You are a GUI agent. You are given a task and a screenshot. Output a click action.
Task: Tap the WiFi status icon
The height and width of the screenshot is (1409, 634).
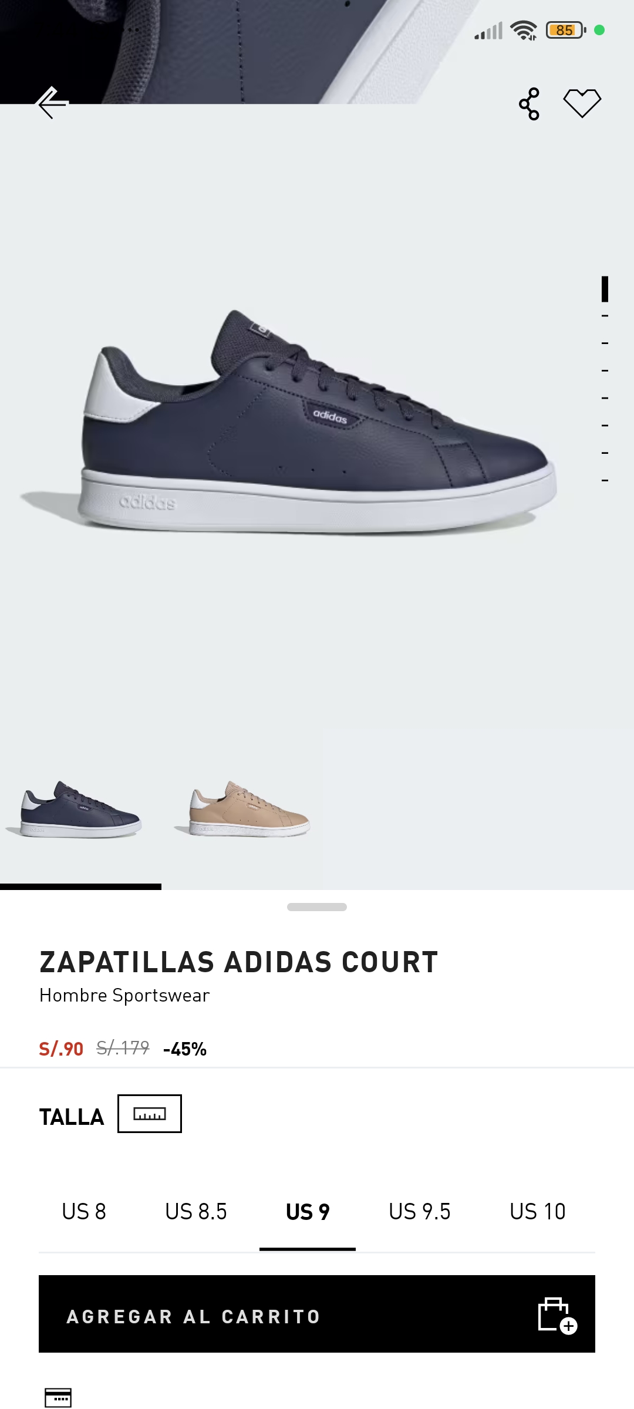(524, 31)
